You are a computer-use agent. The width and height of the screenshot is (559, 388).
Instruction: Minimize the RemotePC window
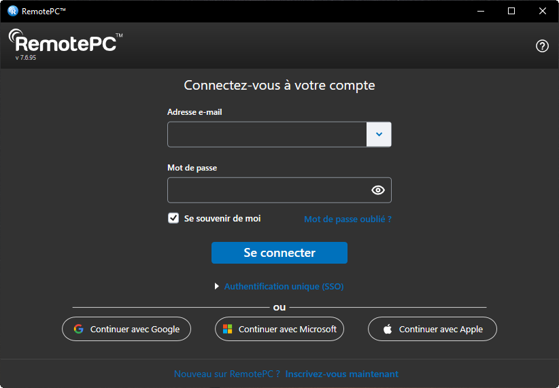coord(481,11)
